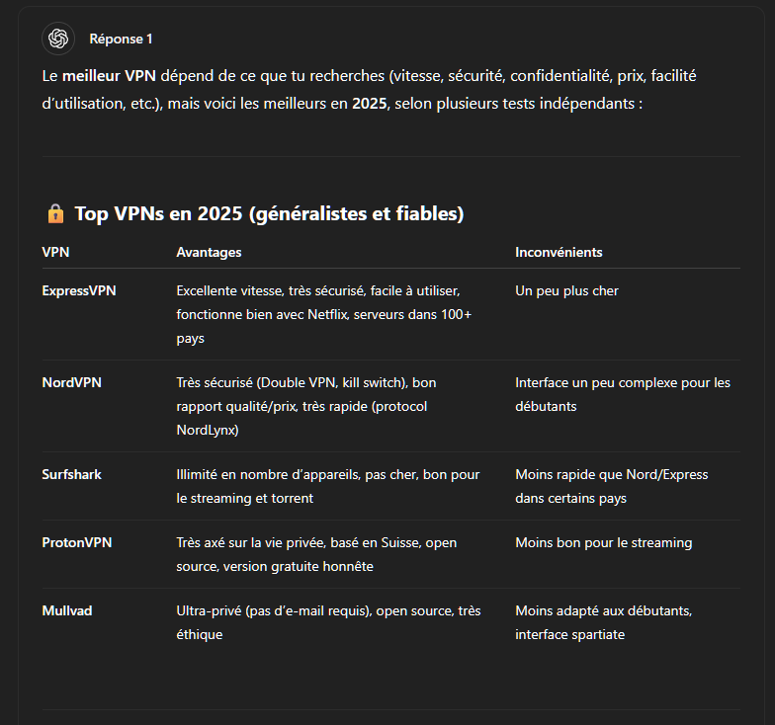Click the "Réponse 1" label
The image size is (775, 725).
tap(121, 40)
